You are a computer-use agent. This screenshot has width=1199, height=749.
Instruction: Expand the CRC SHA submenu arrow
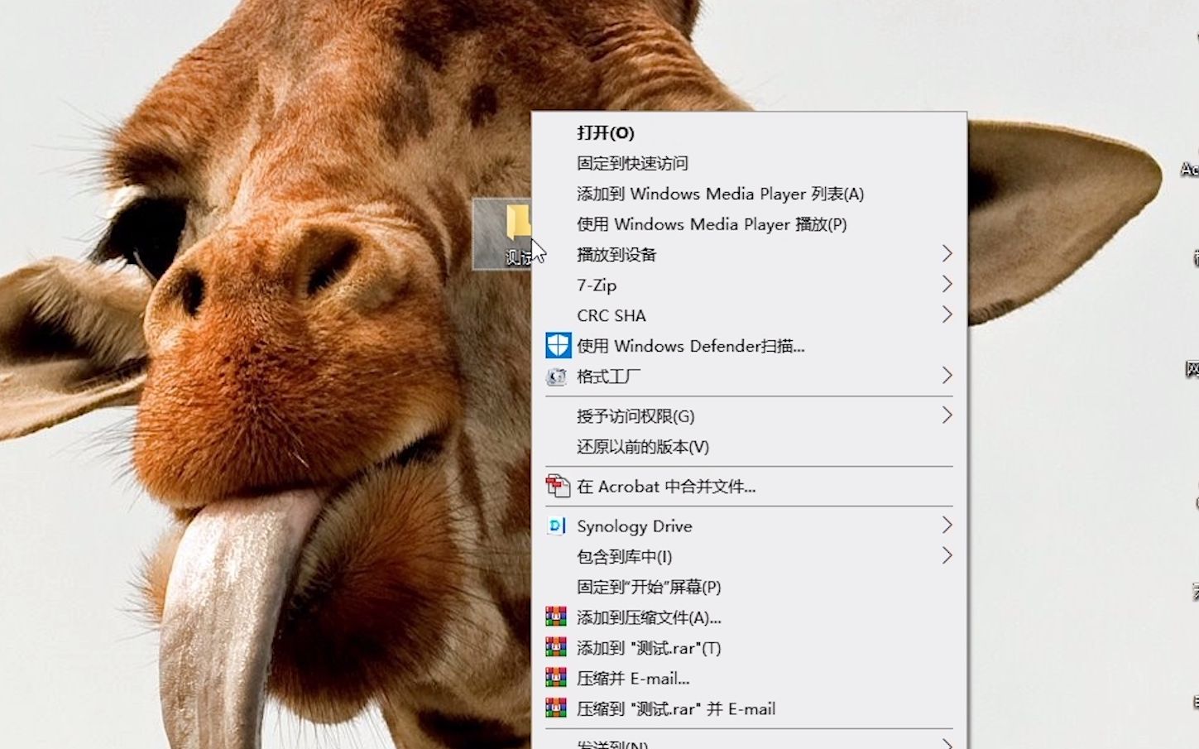point(947,314)
